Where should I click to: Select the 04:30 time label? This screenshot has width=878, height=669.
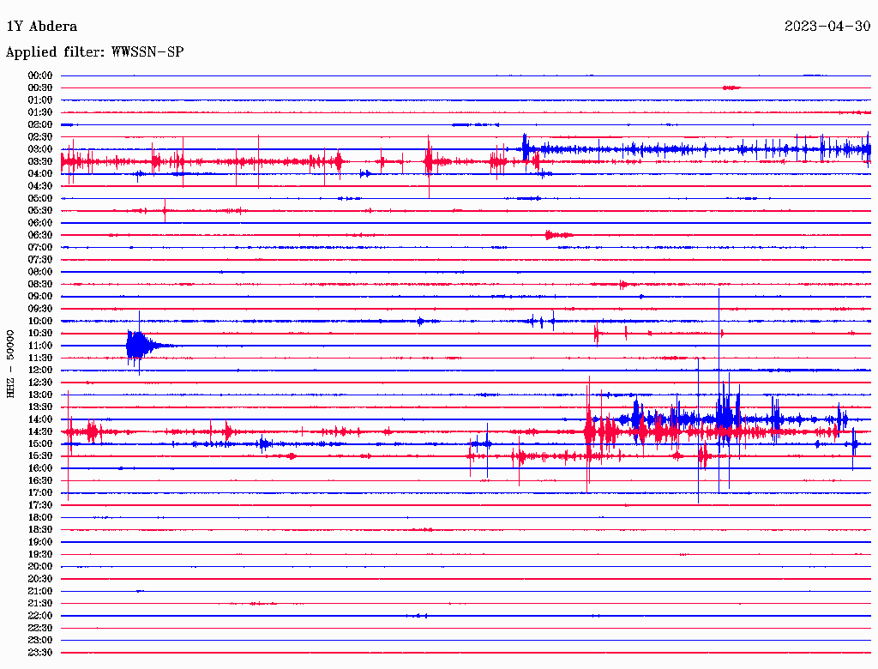40,186
